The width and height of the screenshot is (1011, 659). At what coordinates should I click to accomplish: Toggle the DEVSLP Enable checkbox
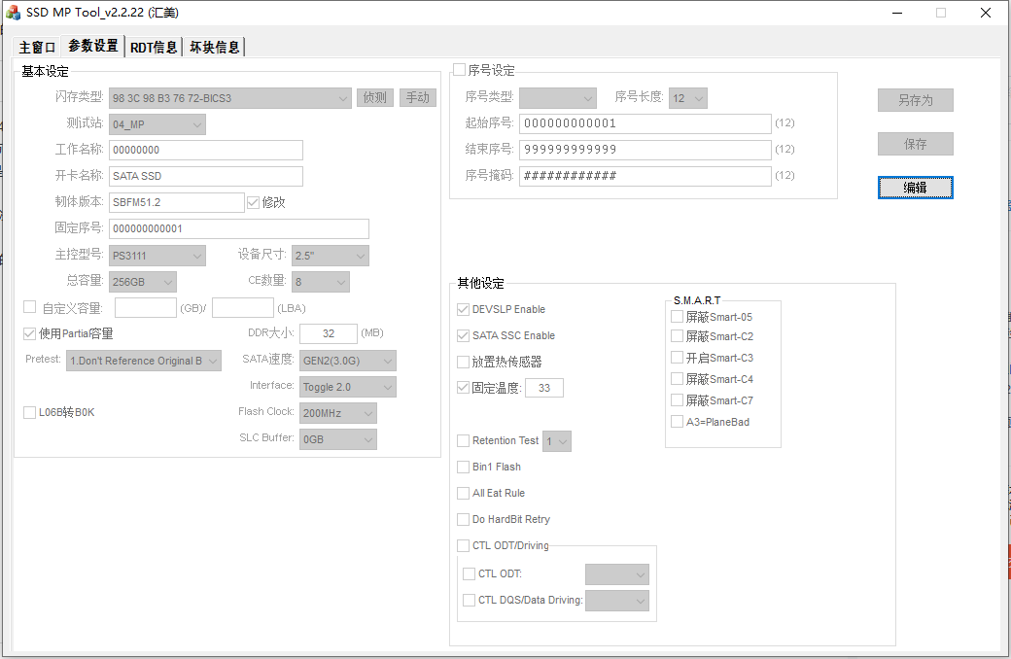(464, 309)
